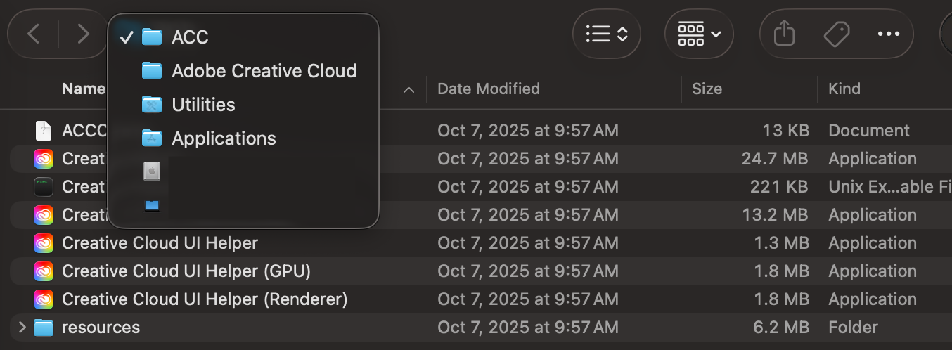Select the Unix executable file icon

pos(44,187)
